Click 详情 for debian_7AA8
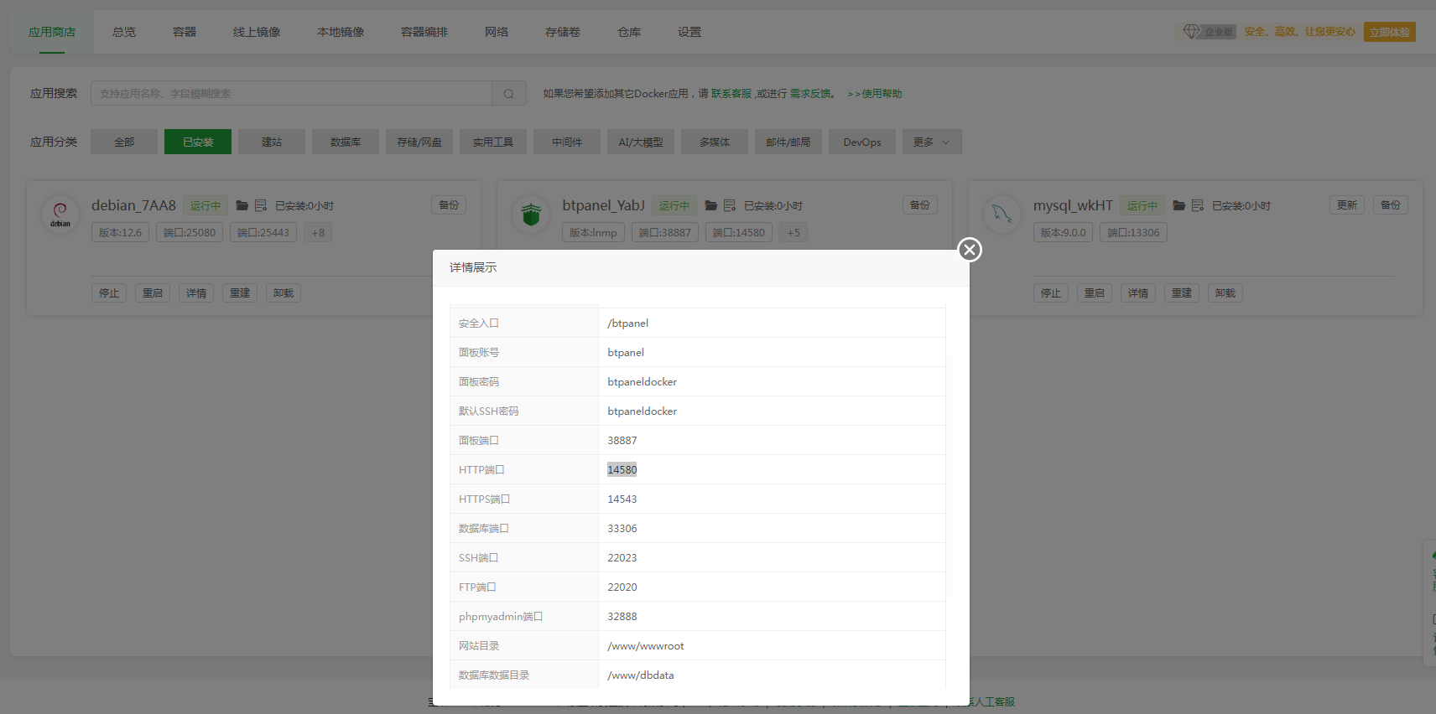The height and width of the screenshot is (714, 1436). coord(196,293)
